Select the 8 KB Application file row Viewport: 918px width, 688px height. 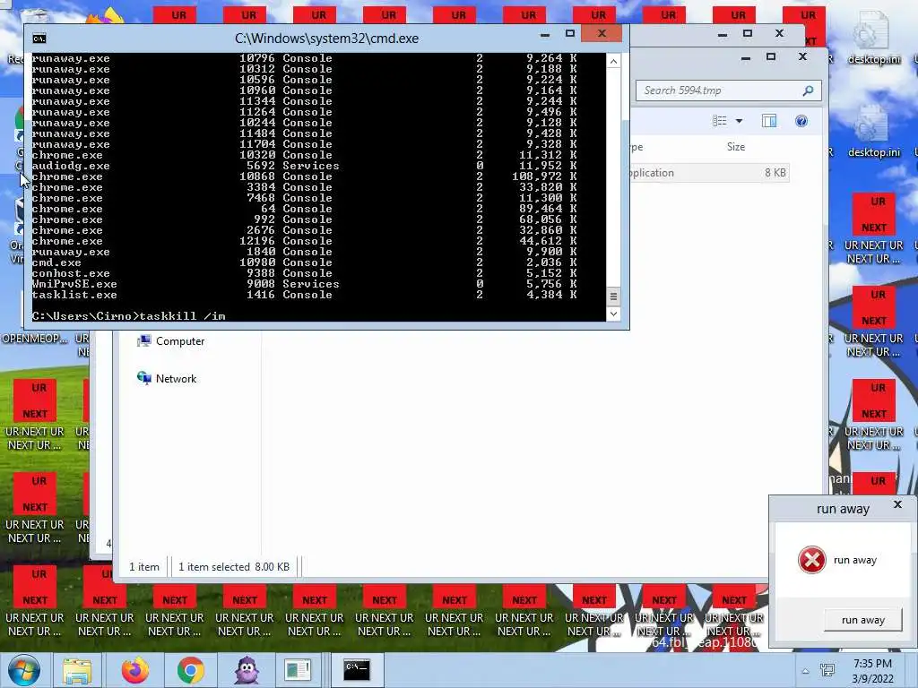[710, 173]
